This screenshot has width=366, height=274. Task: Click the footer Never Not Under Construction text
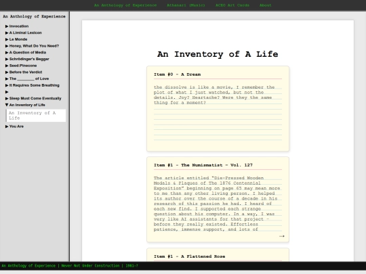pyautogui.click(x=90, y=266)
